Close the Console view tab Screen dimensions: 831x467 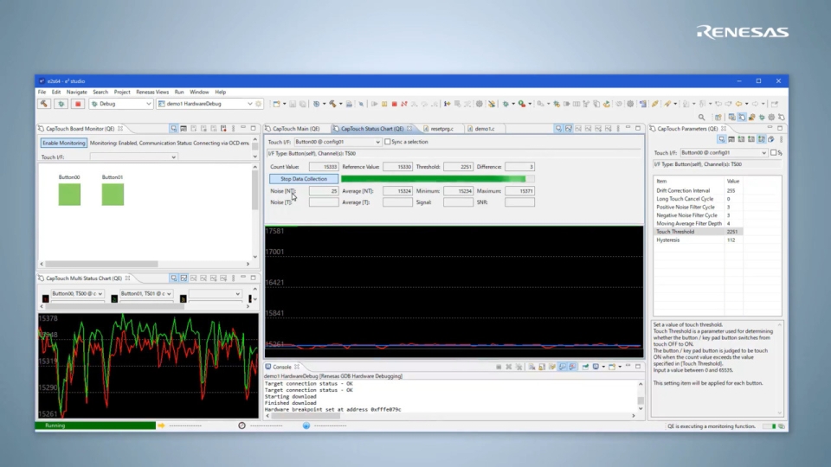coord(297,367)
